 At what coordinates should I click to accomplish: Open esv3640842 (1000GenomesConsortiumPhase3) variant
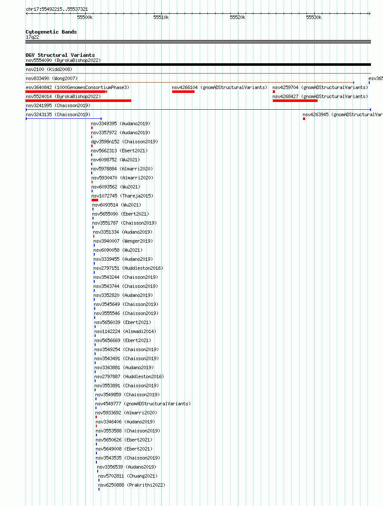[77, 87]
